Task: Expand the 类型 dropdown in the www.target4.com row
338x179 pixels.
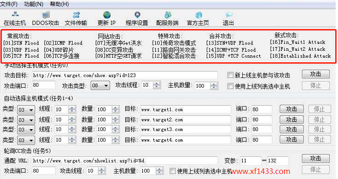Action: click(x=26, y=140)
